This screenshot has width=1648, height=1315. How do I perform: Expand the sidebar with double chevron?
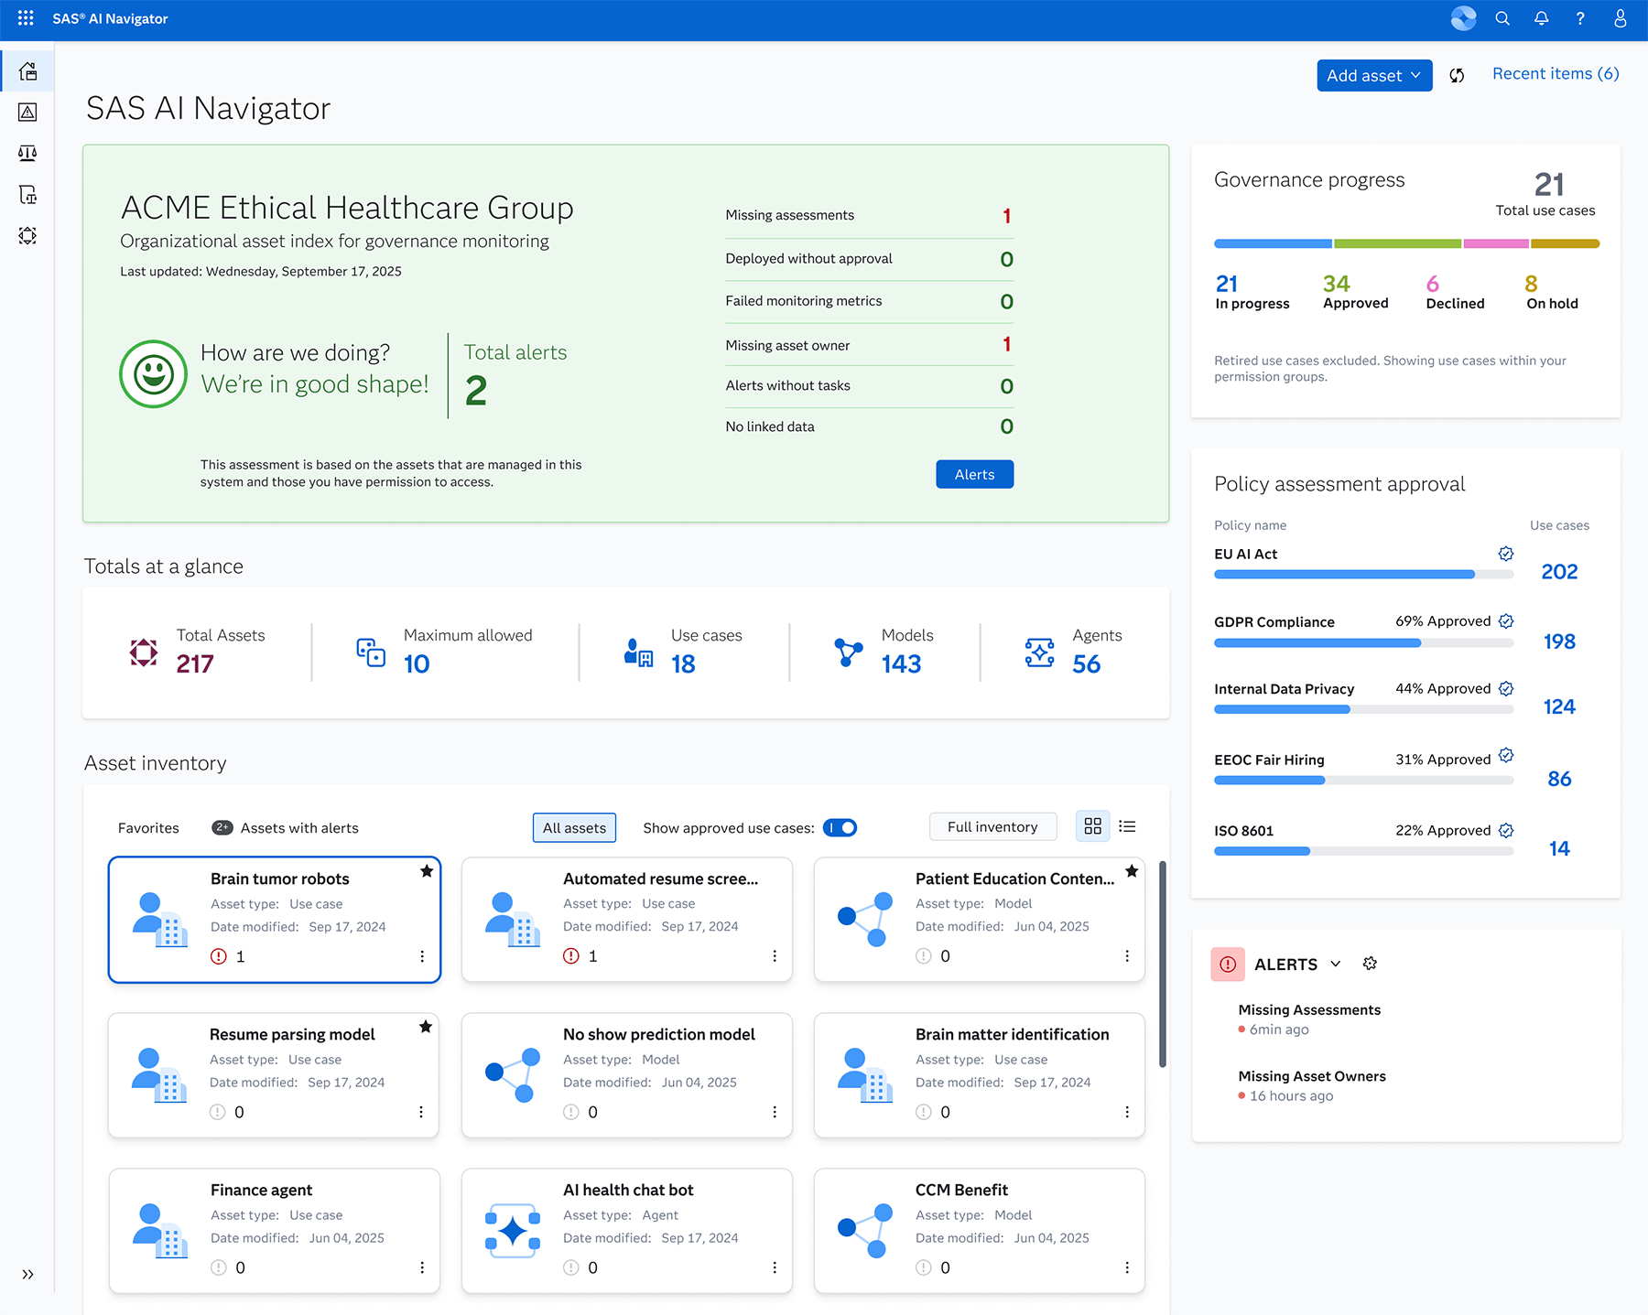(x=27, y=1274)
